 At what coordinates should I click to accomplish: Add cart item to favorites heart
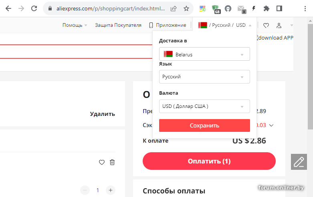point(102,162)
